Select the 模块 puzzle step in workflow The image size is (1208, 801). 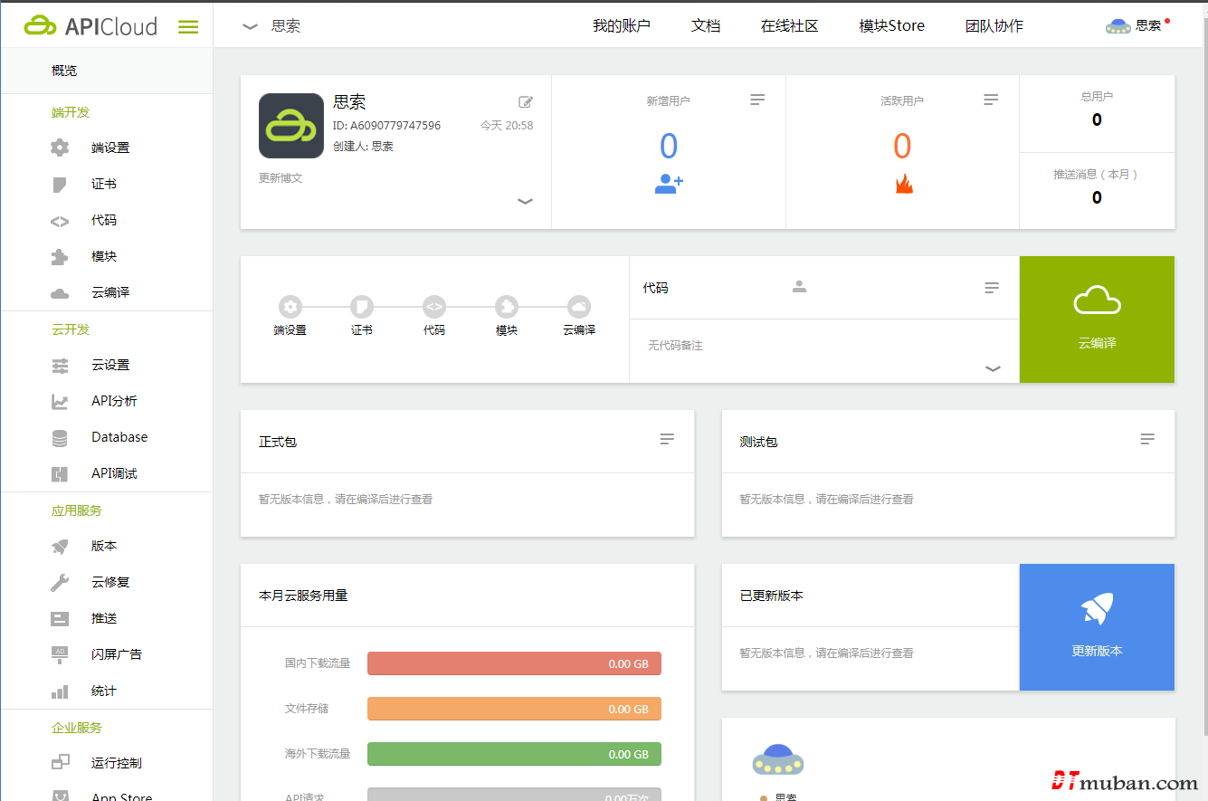(x=507, y=307)
